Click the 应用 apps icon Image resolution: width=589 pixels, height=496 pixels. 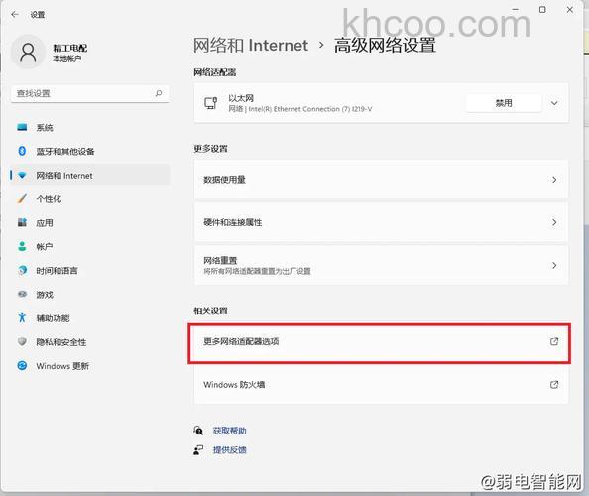tap(22, 222)
